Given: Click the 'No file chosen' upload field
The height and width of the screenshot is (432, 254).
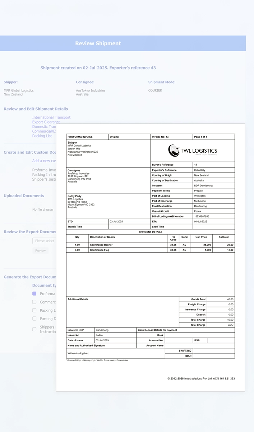Looking at the screenshot, I should click(x=43, y=210).
